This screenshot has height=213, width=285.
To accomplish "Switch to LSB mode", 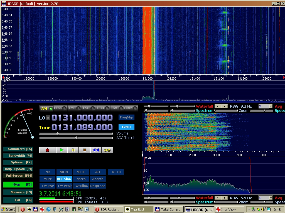I will [89, 108].
